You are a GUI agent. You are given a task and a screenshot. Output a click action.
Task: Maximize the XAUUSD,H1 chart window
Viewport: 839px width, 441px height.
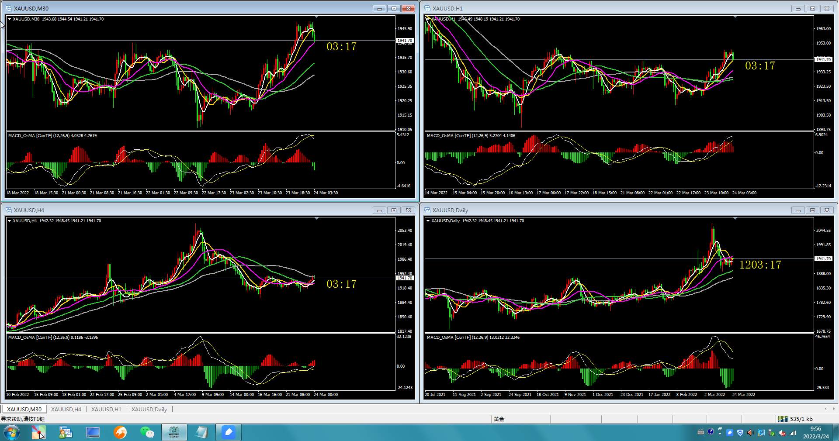click(812, 8)
